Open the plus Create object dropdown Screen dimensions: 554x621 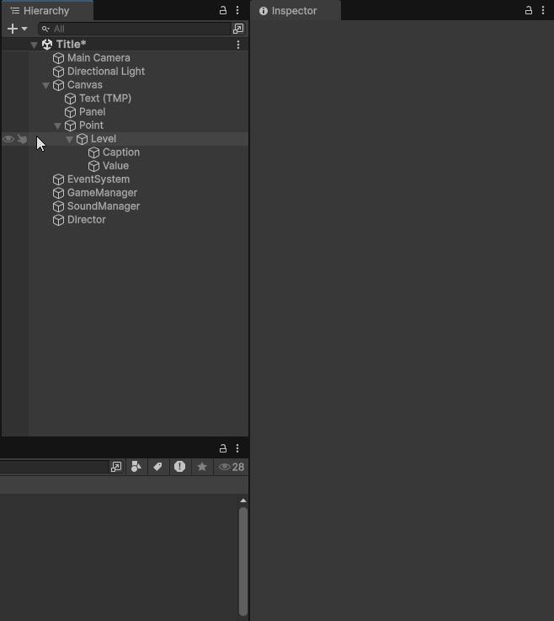pyautogui.click(x=17, y=29)
